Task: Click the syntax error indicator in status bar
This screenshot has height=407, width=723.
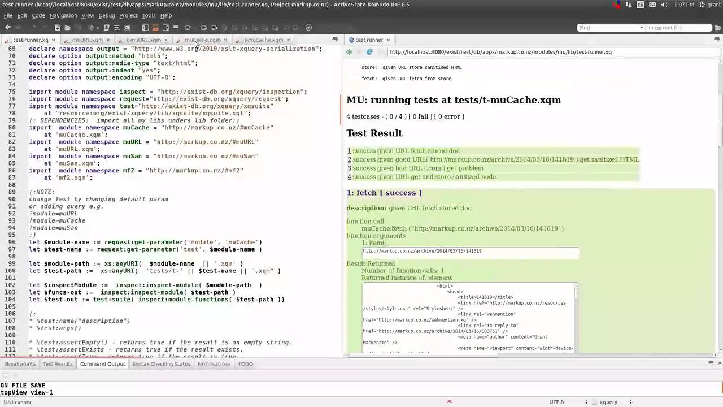Action: coord(450,402)
